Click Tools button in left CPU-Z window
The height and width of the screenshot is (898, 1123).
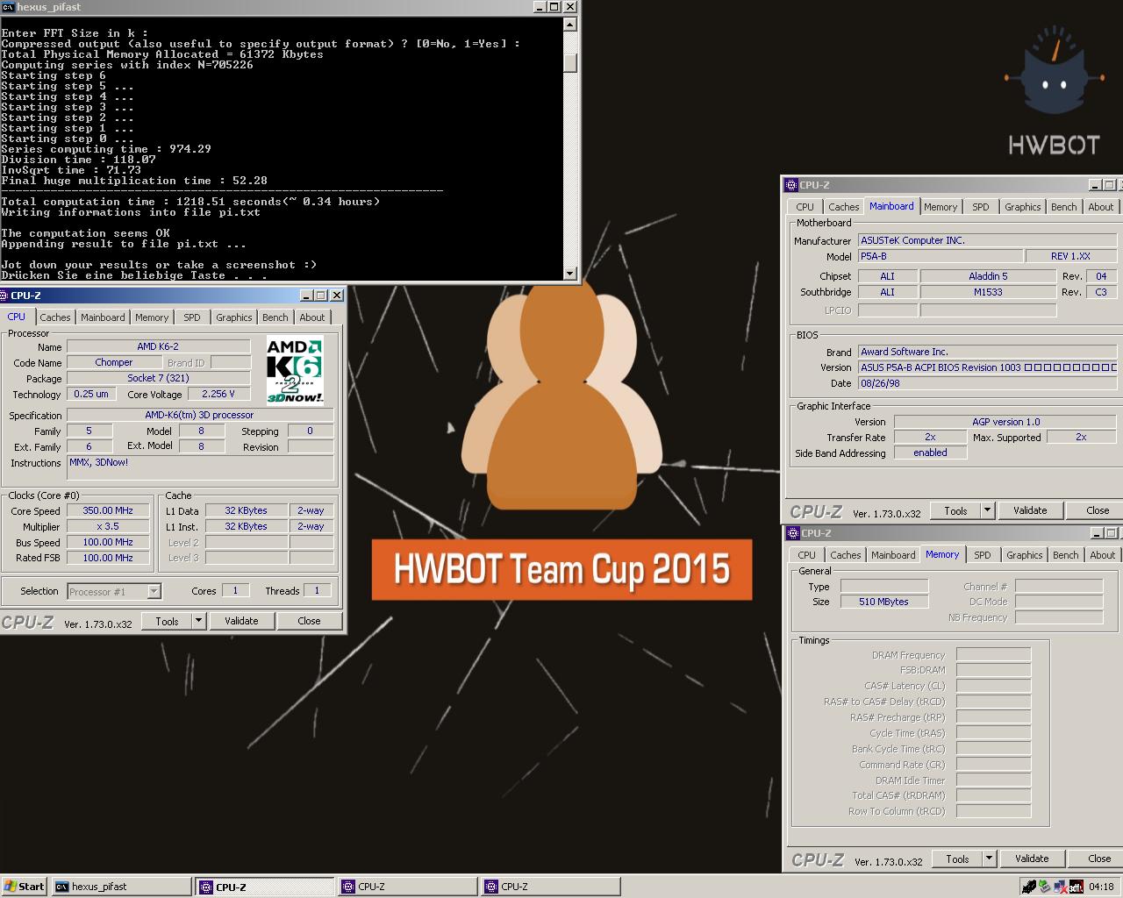[x=167, y=621]
